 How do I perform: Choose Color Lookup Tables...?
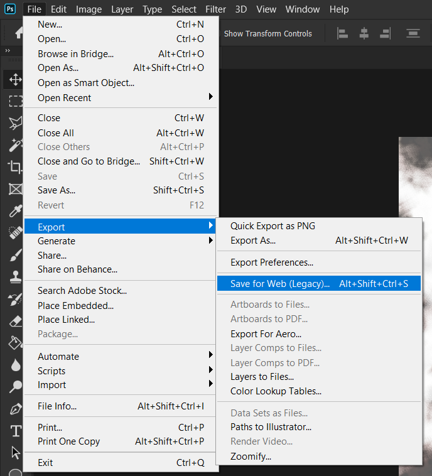pyautogui.click(x=319, y=391)
